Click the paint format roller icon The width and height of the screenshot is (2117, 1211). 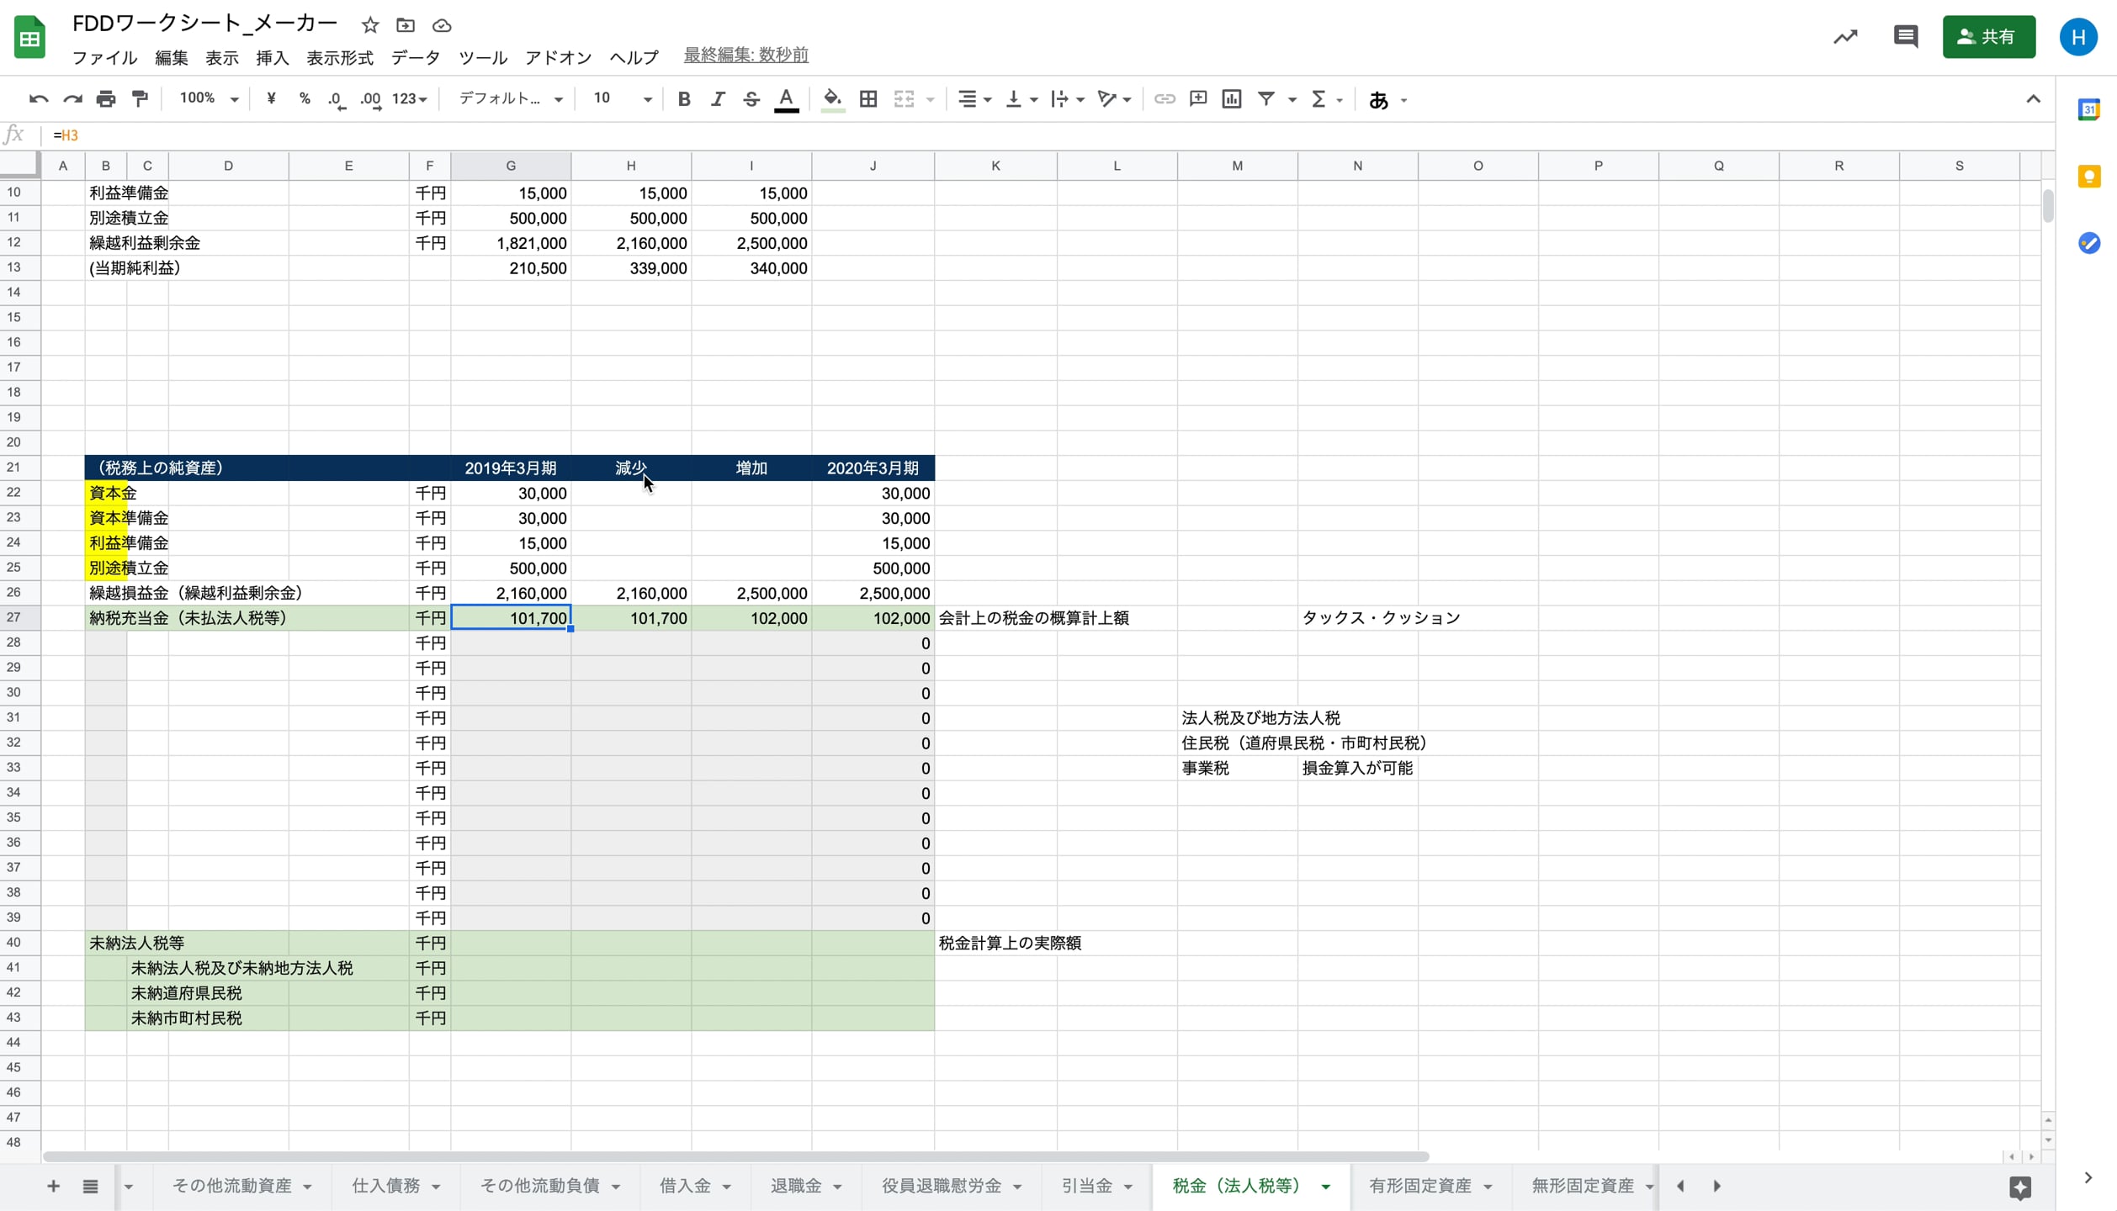point(140,99)
